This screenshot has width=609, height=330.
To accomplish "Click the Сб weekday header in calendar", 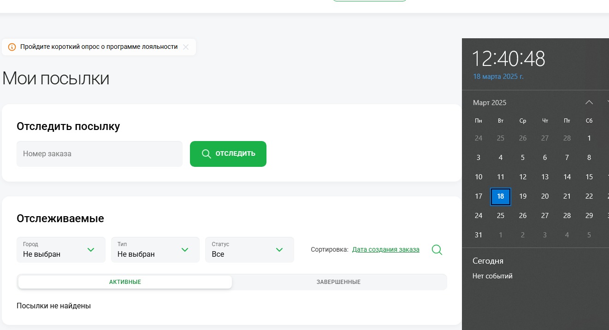I will tap(589, 121).
